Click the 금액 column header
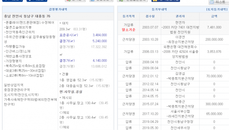Viewport: 229px width, 130px height. coord(214,17)
